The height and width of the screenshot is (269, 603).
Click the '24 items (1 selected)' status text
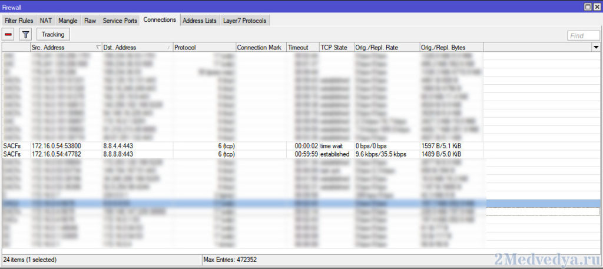click(x=29, y=260)
